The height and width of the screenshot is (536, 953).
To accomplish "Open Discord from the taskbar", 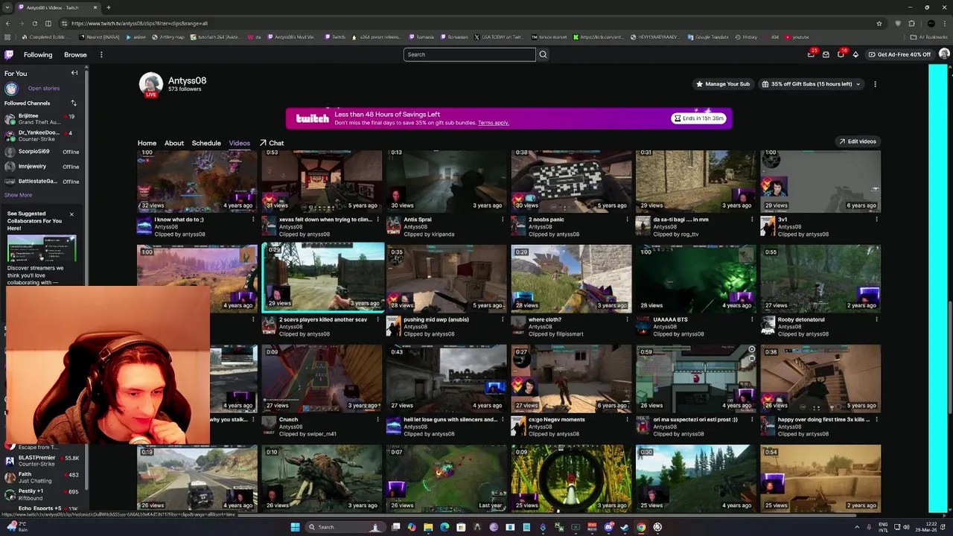I will 608,527.
